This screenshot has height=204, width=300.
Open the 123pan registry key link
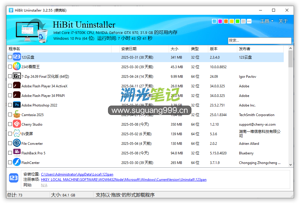point(124,180)
